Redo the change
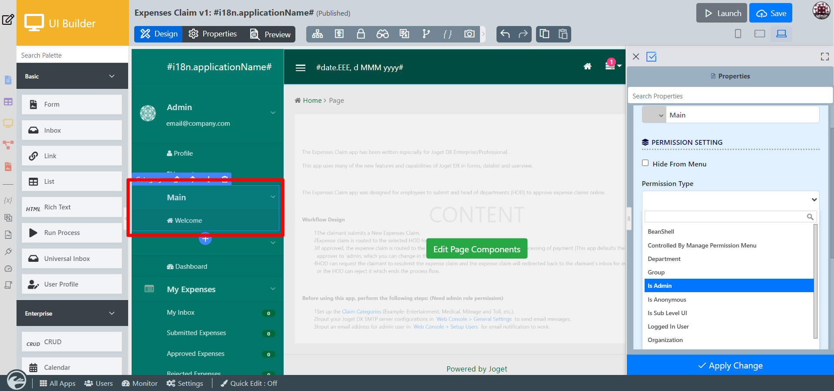 click(x=523, y=34)
